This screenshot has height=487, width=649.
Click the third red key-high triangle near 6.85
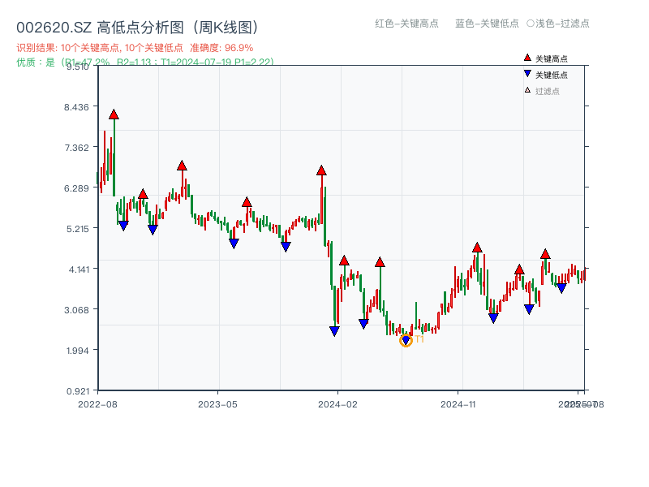182,166
